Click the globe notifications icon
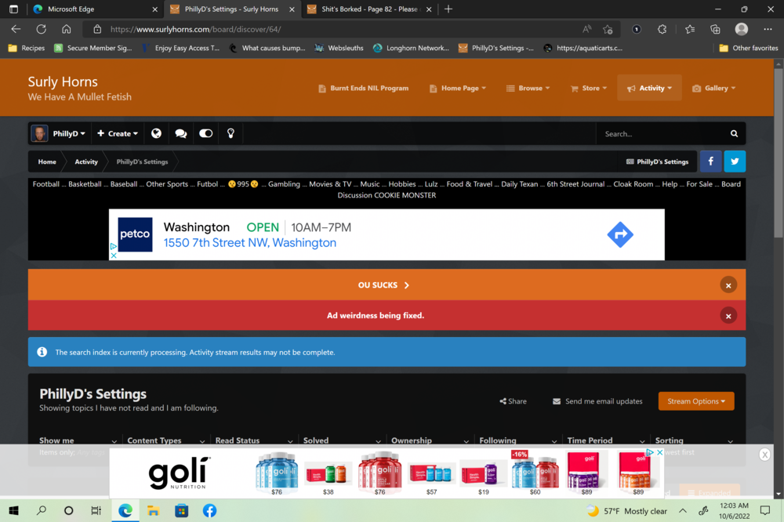This screenshot has height=522, width=784. 156,133
